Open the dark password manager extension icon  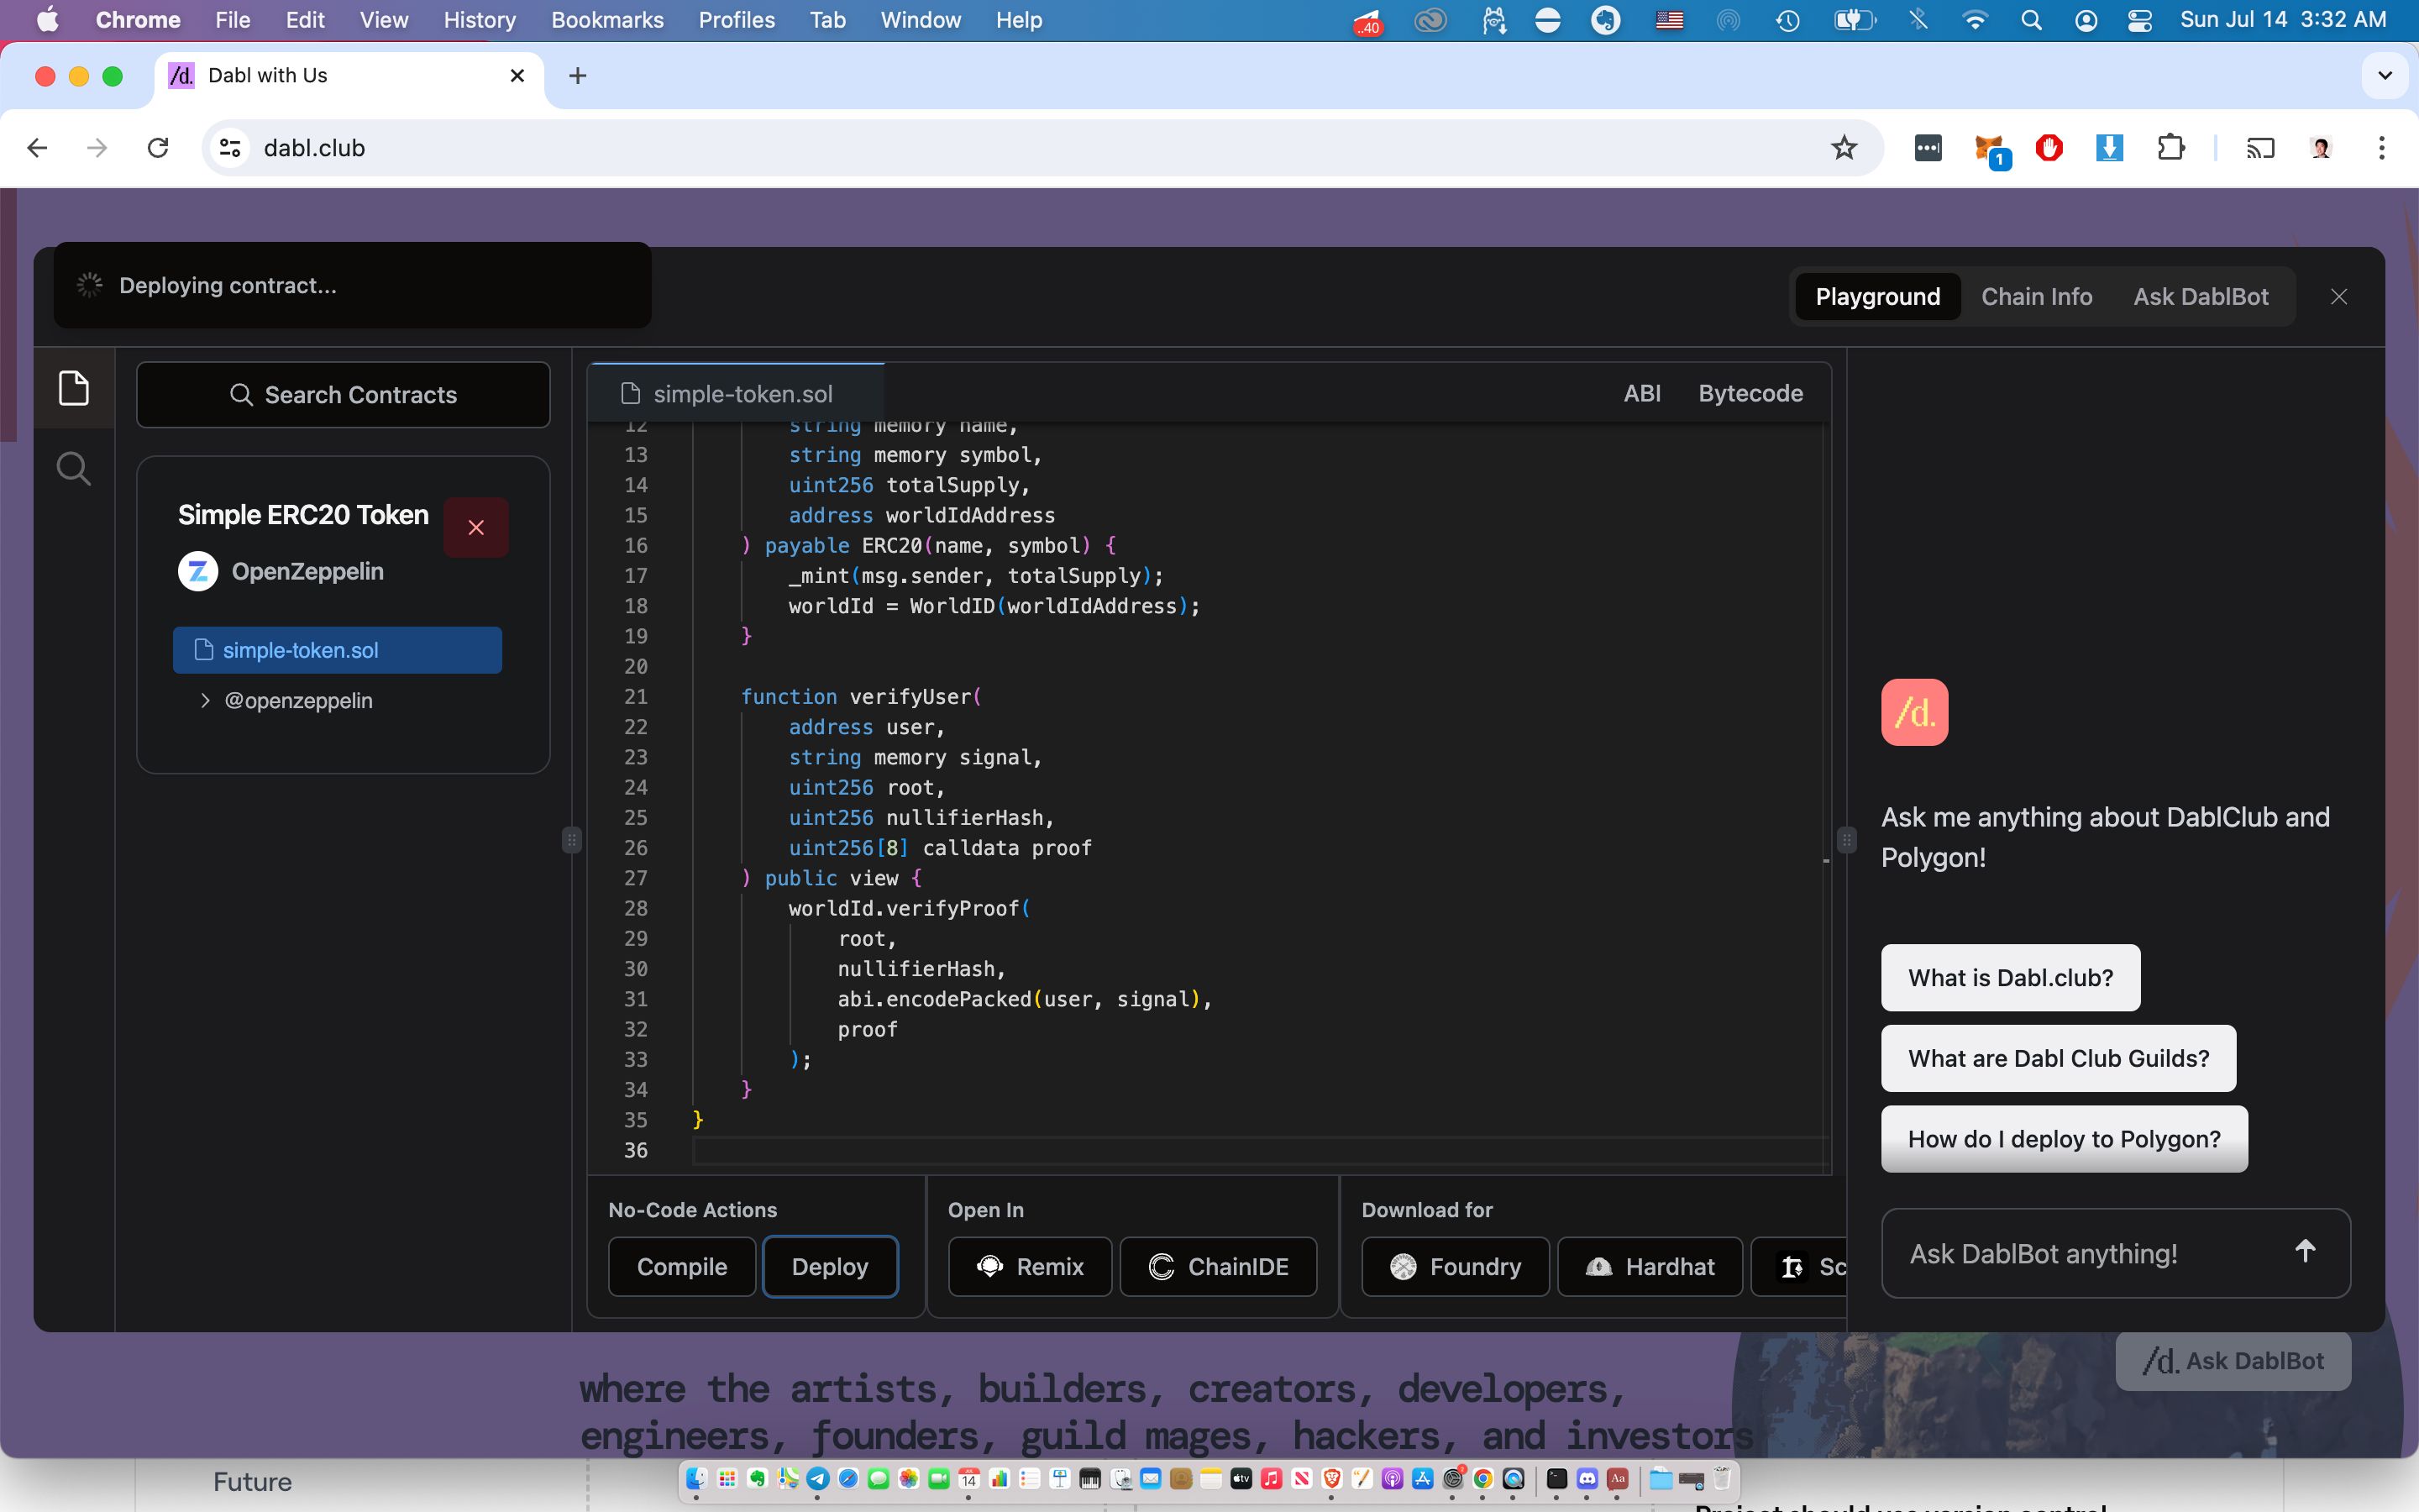pos(1928,148)
